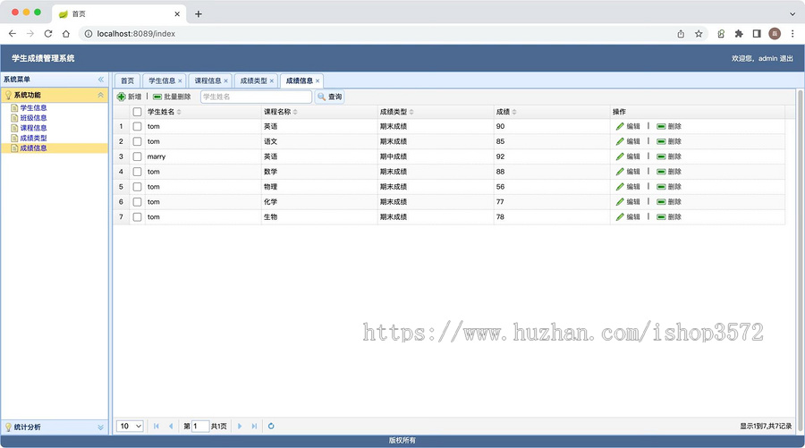Viewport: 805px width, 448px height.
Task: Edit marry's row with score 92
Action: 628,156
